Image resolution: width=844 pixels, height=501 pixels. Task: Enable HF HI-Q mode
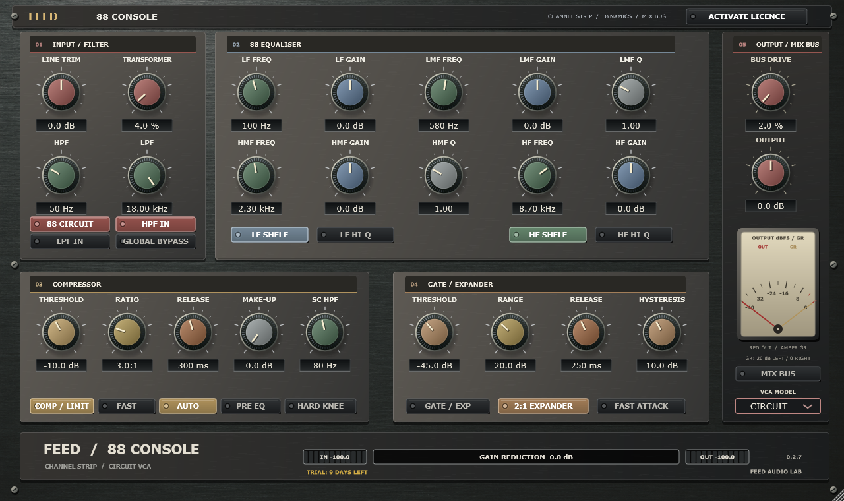(x=634, y=235)
